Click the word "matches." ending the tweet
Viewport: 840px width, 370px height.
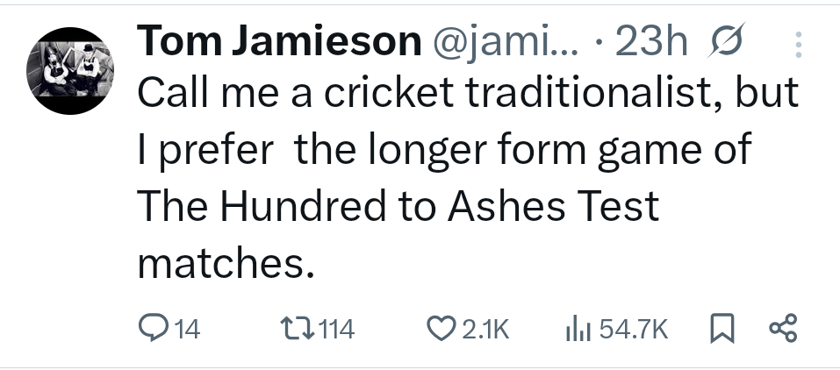[226, 262]
